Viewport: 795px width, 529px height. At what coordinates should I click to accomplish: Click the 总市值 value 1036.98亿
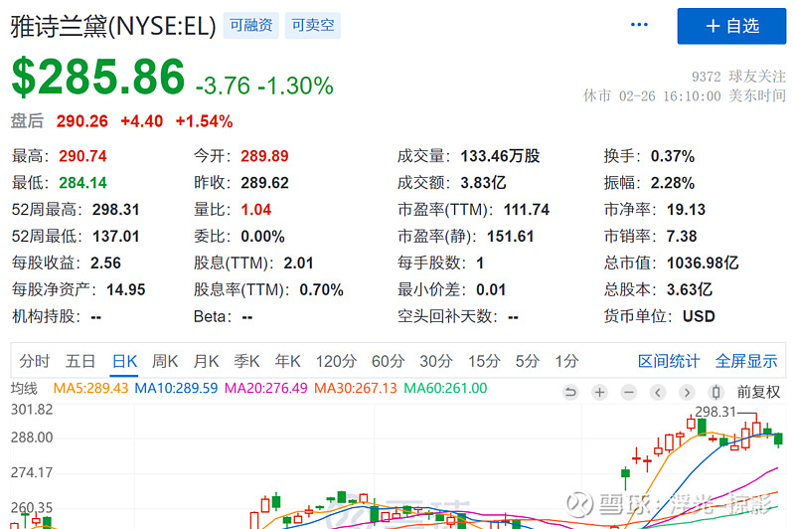pyautogui.click(x=703, y=264)
